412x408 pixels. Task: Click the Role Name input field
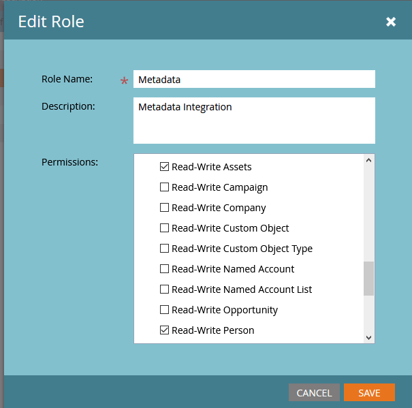pyautogui.click(x=254, y=80)
